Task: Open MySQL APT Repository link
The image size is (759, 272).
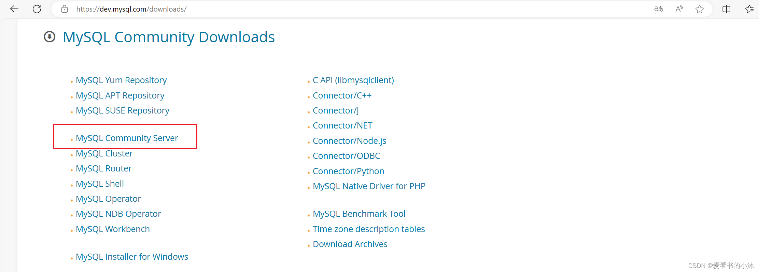Action: (120, 95)
